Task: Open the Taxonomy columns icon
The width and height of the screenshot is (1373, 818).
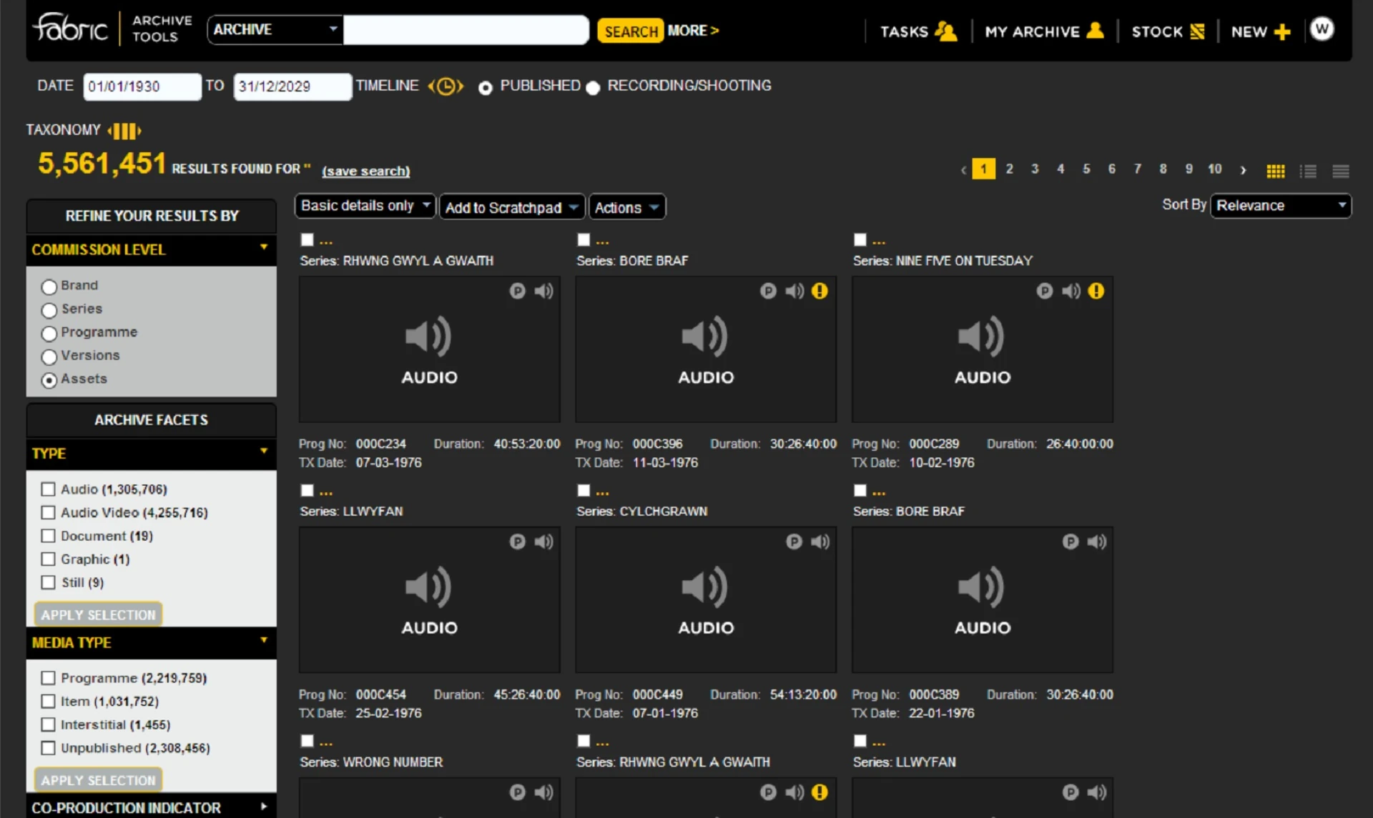Action: pyautogui.click(x=124, y=131)
